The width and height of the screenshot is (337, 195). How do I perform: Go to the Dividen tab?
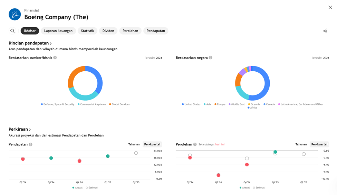click(108, 31)
